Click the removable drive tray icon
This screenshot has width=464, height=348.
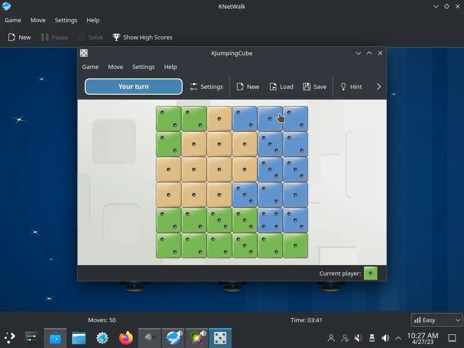(372, 338)
